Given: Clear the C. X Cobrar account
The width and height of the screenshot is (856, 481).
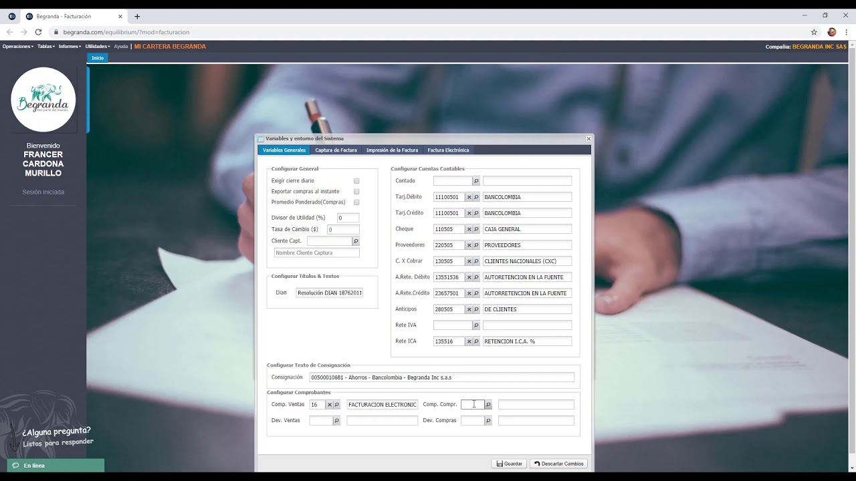Looking at the screenshot, I should (469, 261).
